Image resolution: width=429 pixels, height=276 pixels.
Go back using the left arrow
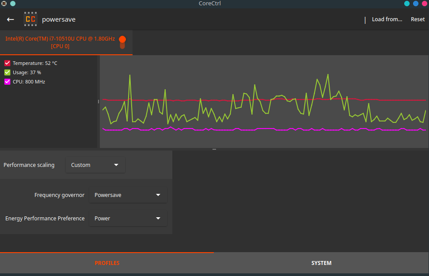(x=11, y=19)
